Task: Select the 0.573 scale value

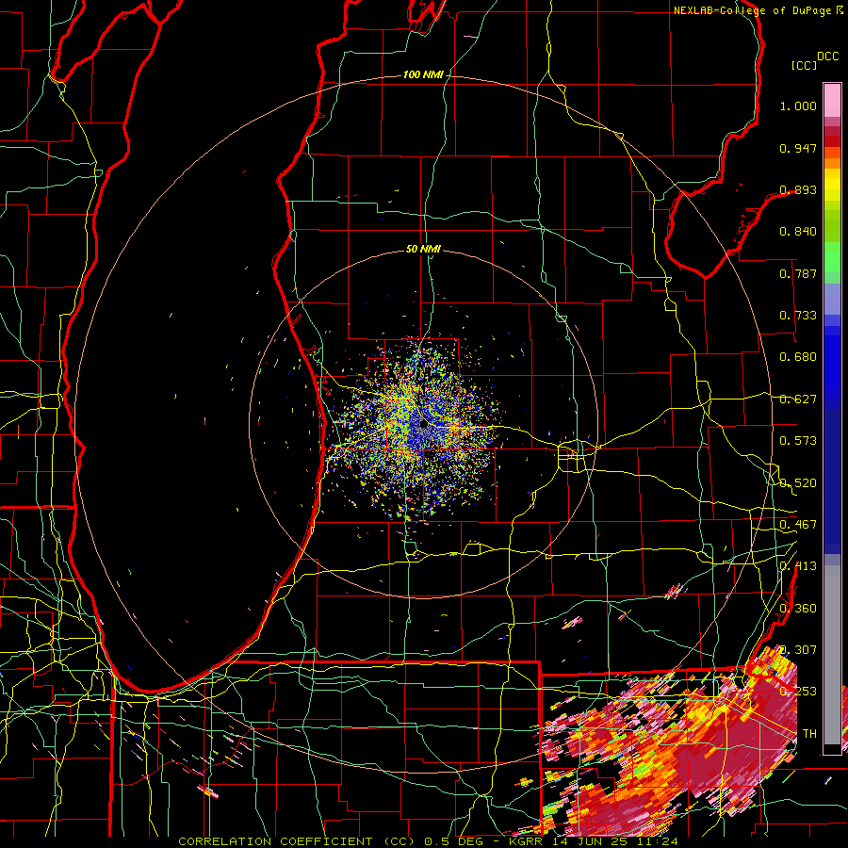Action: click(798, 441)
